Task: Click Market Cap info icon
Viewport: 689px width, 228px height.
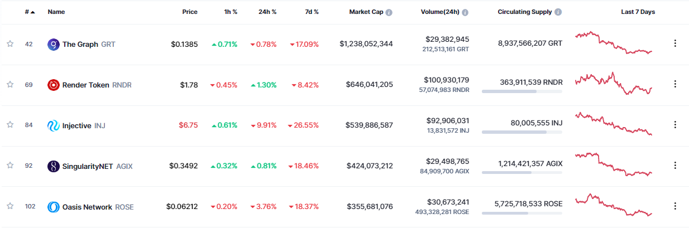Action: click(x=389, y=12)
